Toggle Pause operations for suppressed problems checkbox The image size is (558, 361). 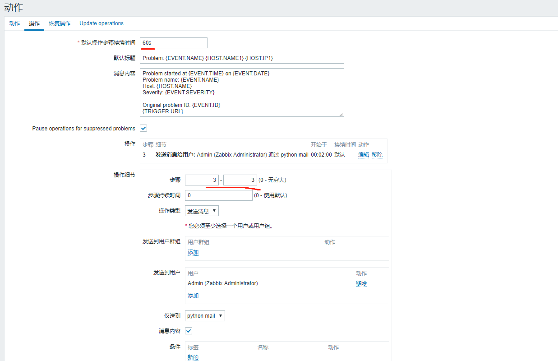point(143,128)
